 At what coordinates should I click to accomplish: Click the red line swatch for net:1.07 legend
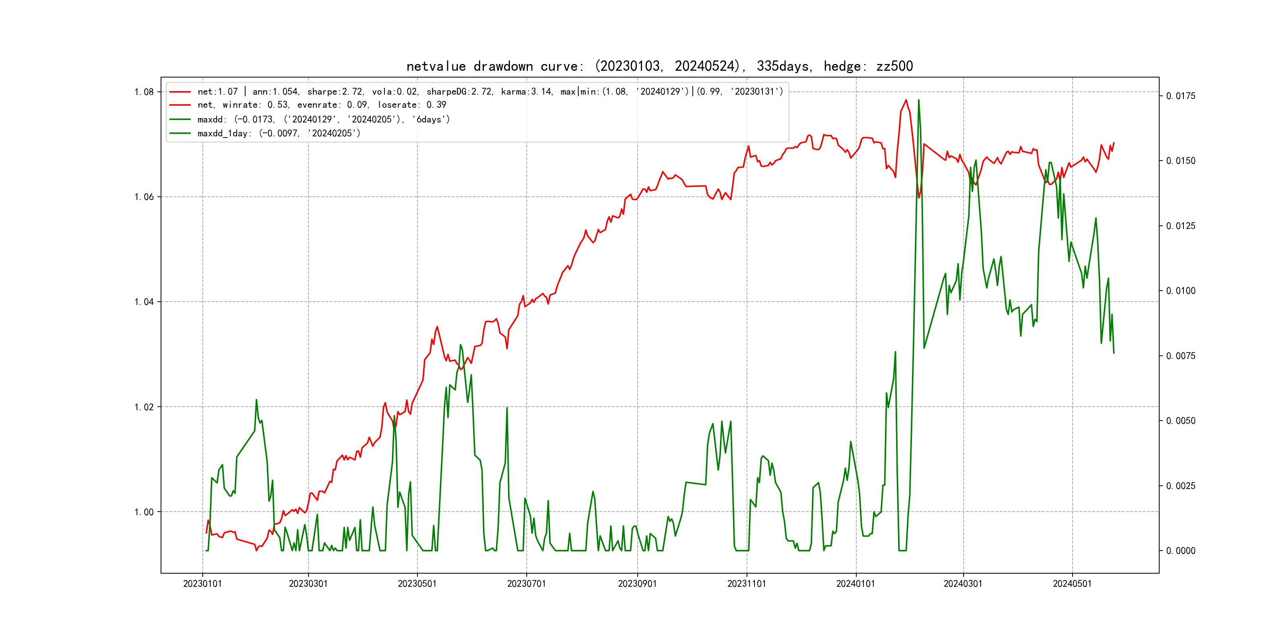180,92
